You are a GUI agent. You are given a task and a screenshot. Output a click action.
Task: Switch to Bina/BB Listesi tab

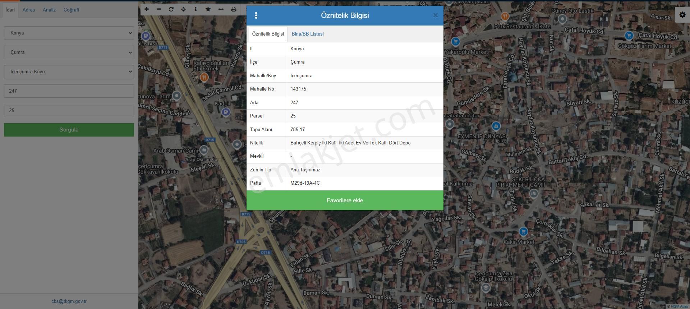pyautogui.click(x=308, y=34)
